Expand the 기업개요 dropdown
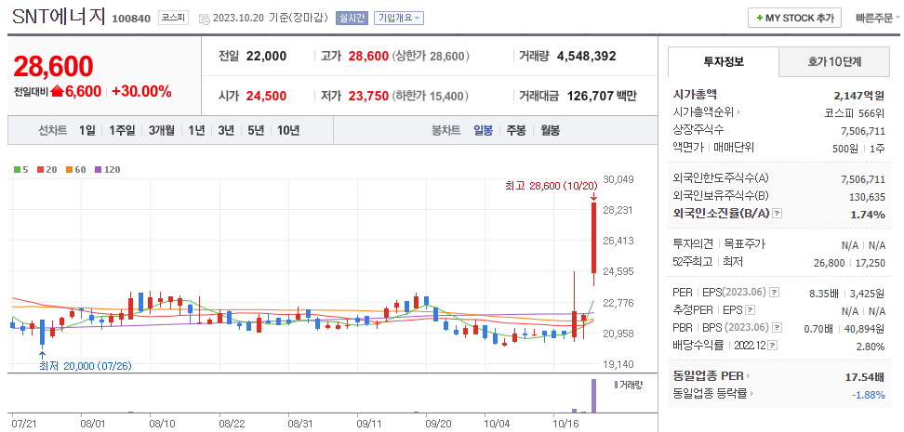 click(399, 18)
